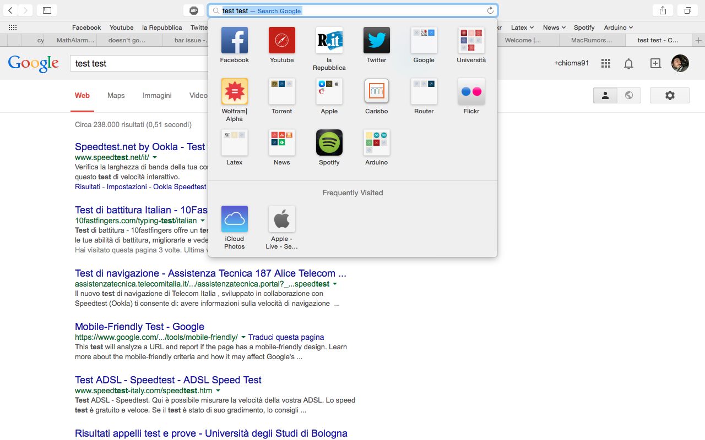Open the Università favorites folder tile
Viewport: 705px width, 440px height.
coord(471,41)
